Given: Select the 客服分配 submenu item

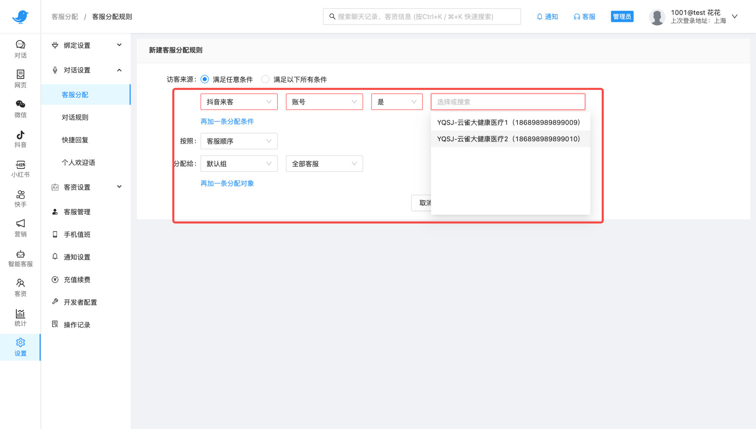Looking at the screenshot, I should click(86, 95).
